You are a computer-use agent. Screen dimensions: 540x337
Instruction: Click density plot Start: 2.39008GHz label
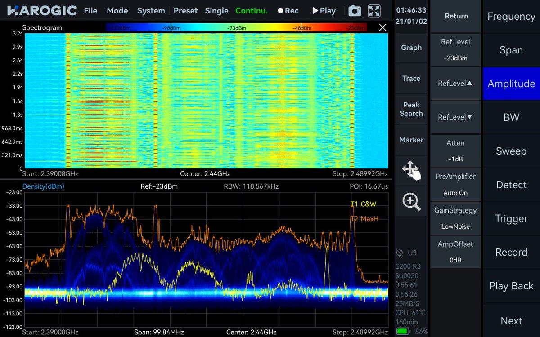[51, 333]
